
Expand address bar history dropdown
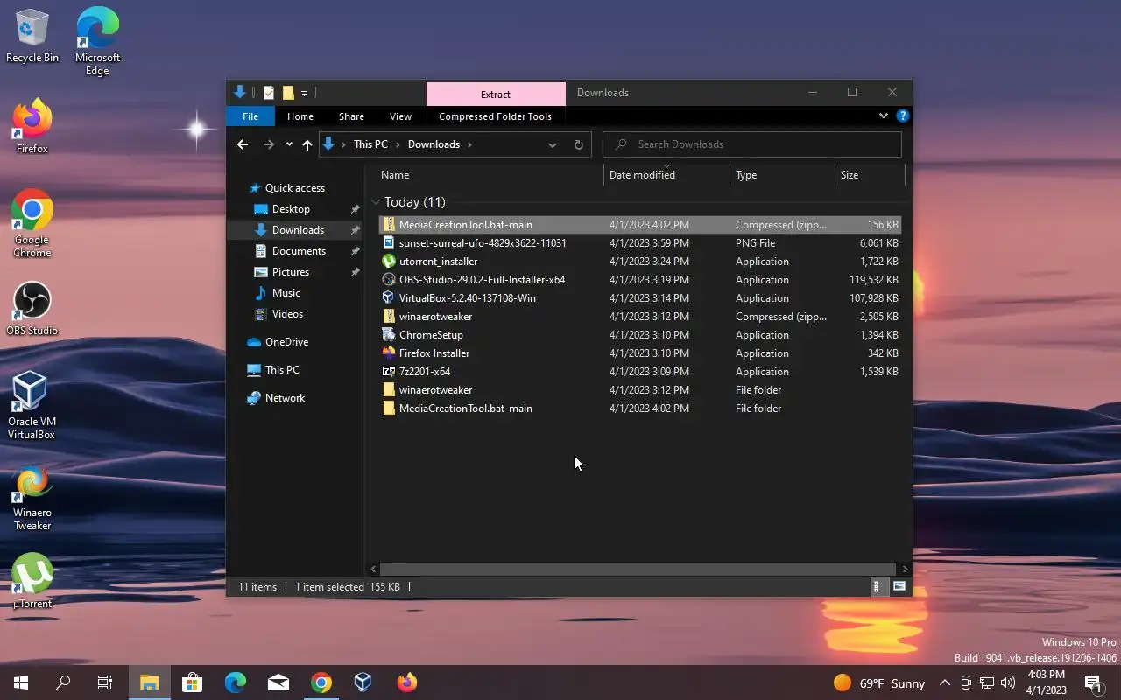pos(553,144)
